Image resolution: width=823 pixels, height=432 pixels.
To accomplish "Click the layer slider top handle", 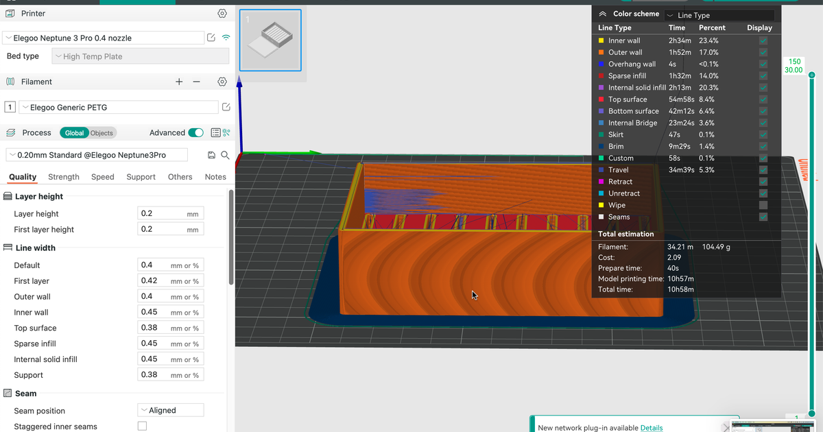I will (811, 75).
